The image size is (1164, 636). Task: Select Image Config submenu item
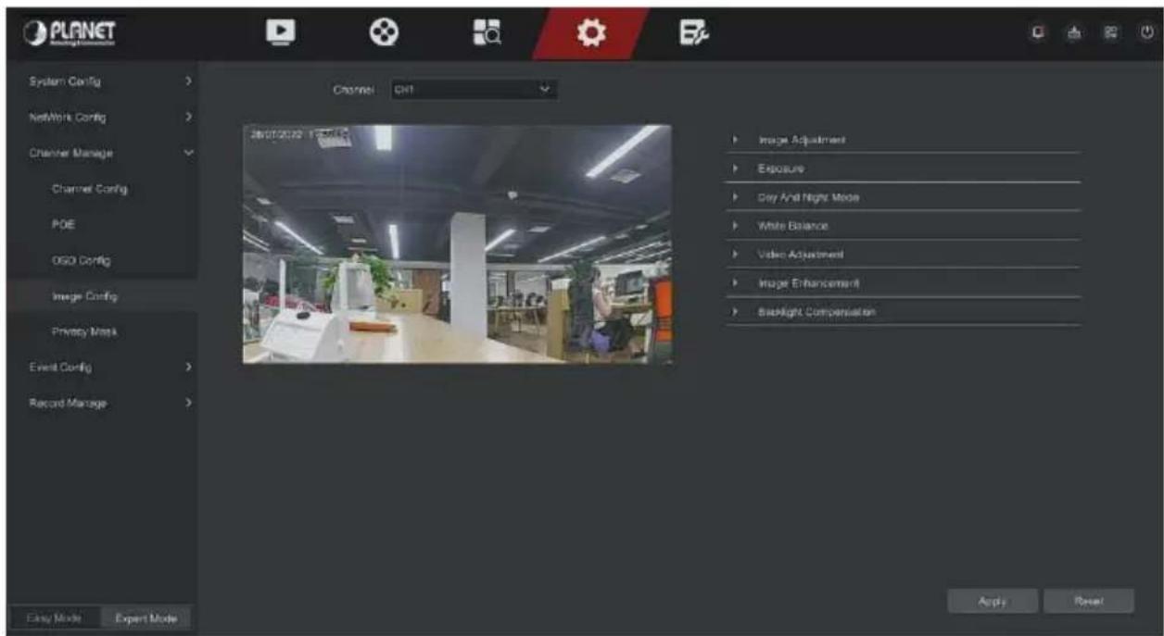102,295
